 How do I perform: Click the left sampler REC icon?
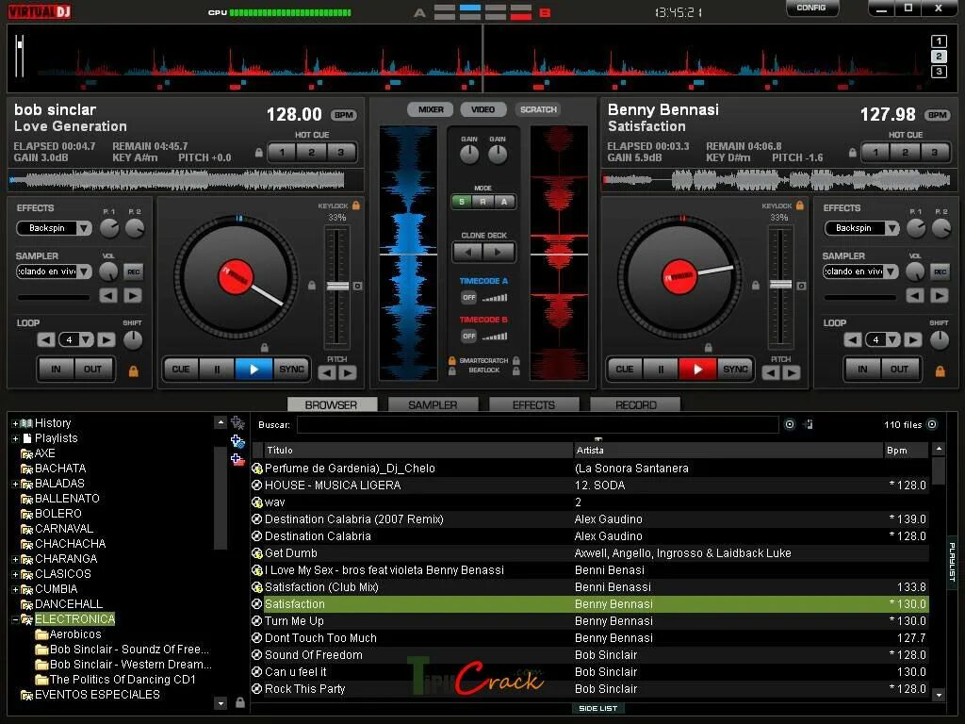click(x=133, y=271)
